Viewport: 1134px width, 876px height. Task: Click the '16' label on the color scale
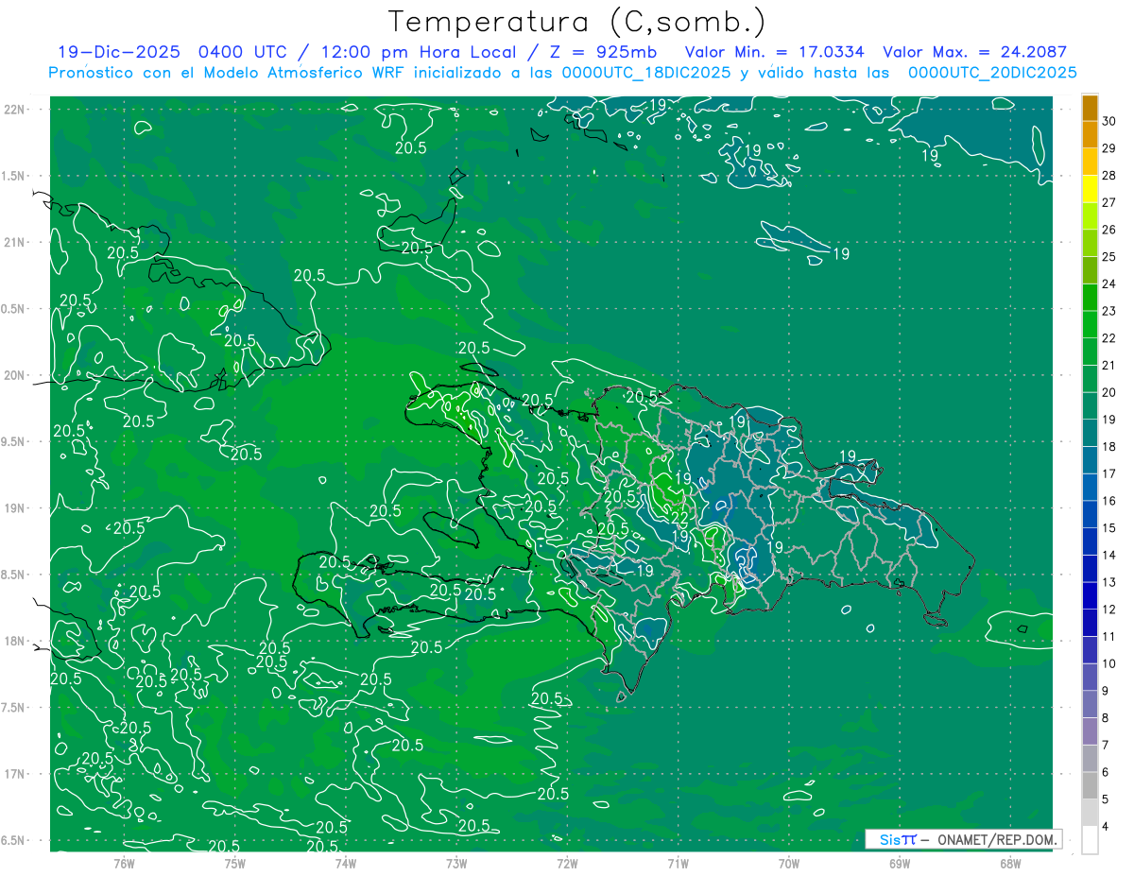[1109, 501]
